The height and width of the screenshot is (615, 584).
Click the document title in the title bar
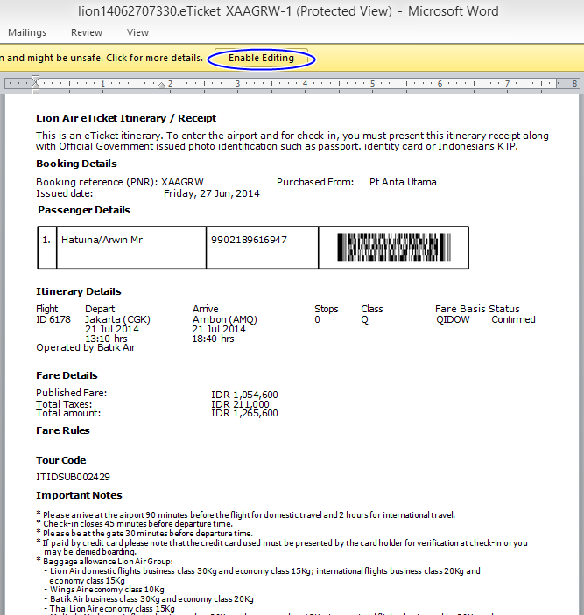(x=288, y=11)
